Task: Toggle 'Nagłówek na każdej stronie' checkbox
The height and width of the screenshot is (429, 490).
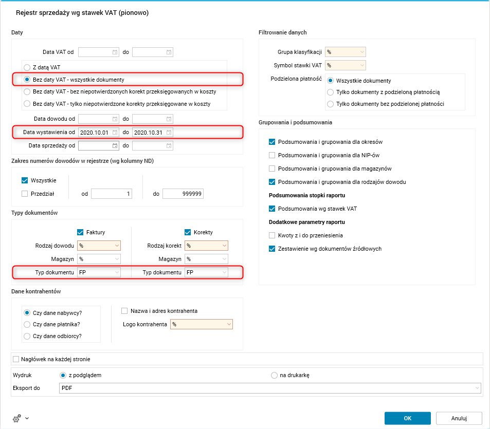Action: pos(16,359)
